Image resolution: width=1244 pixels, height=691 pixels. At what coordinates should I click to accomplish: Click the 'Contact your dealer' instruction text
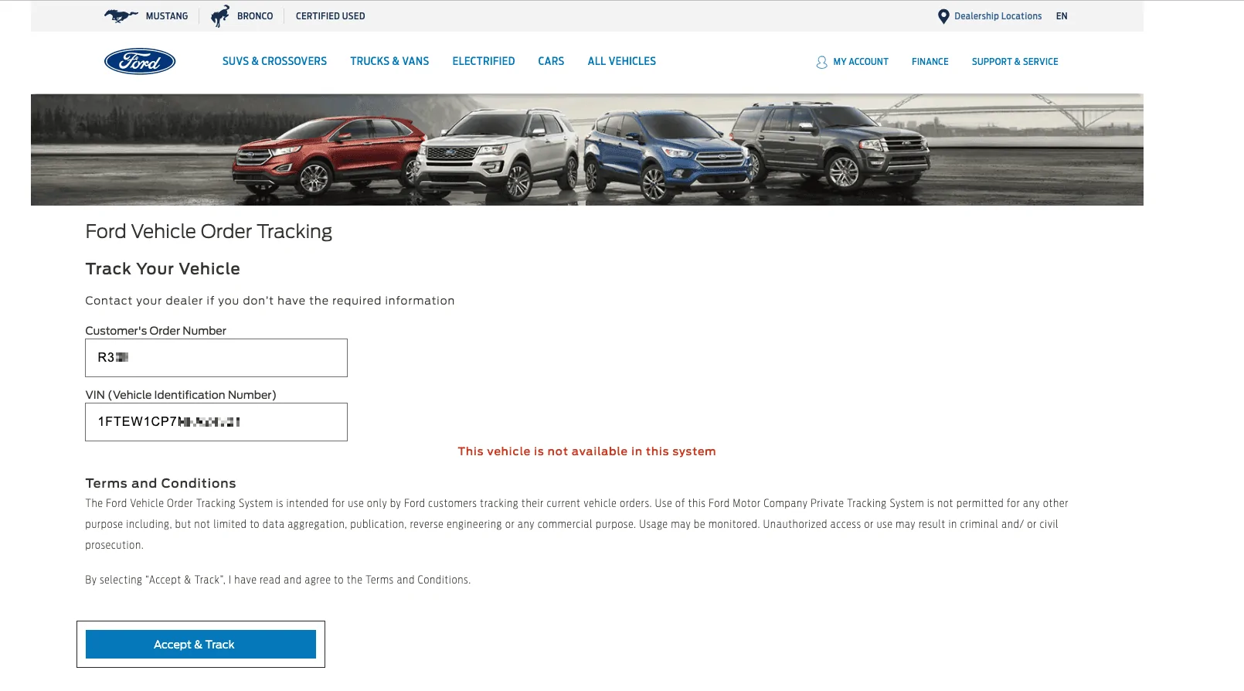(x=270, y=301)
